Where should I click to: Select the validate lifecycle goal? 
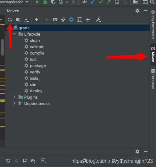pos(37,47)
